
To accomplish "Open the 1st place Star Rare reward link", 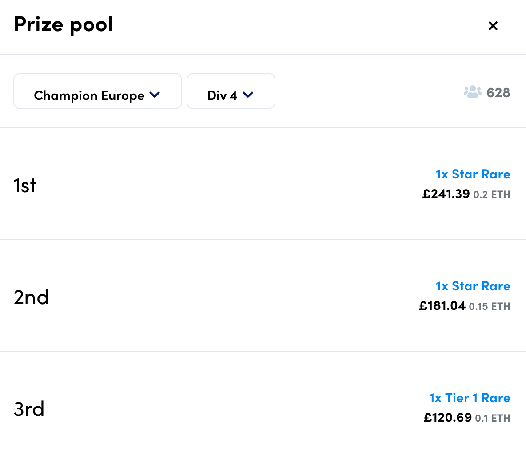I will point(473,174).
